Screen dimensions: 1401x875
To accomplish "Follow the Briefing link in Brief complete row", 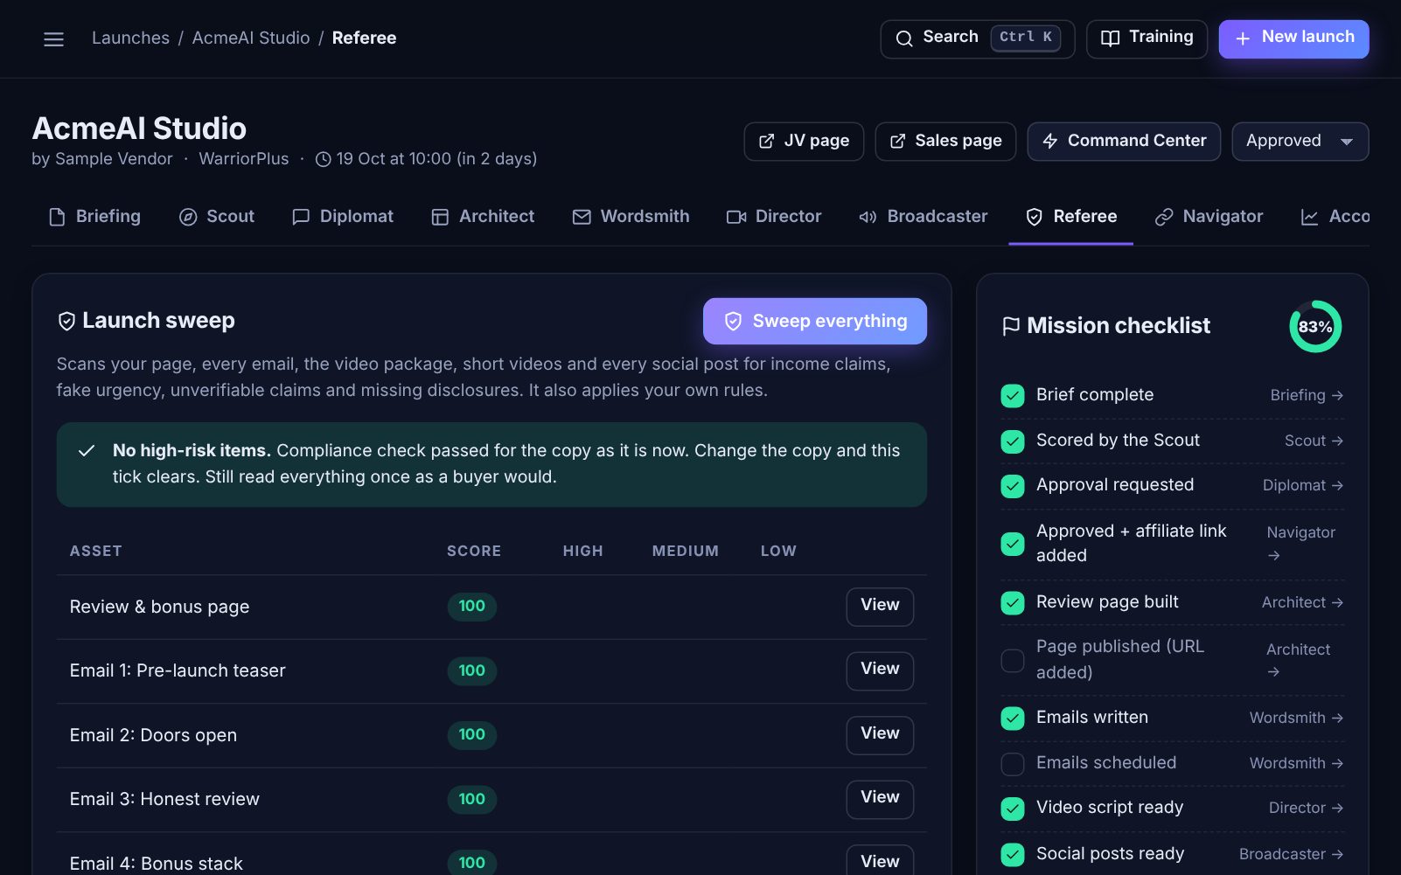I will [x=1307, y=396].
